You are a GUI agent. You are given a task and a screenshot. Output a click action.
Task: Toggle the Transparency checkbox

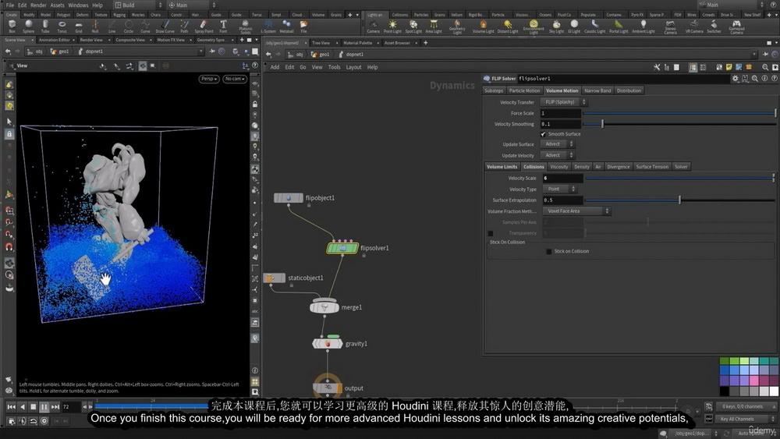(x=491, y=233)
